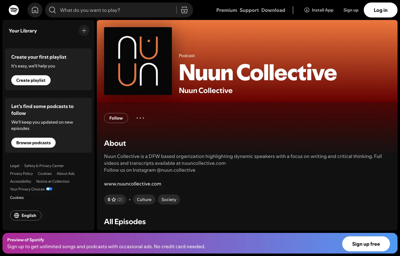The width and height of the screenshot is (400, 256).
Task: Click the Browse podcasts button
Action: pyautogui.click(x=33, y=143)
